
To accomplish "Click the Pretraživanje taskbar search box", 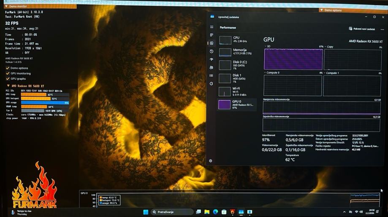I will (172, 212).
